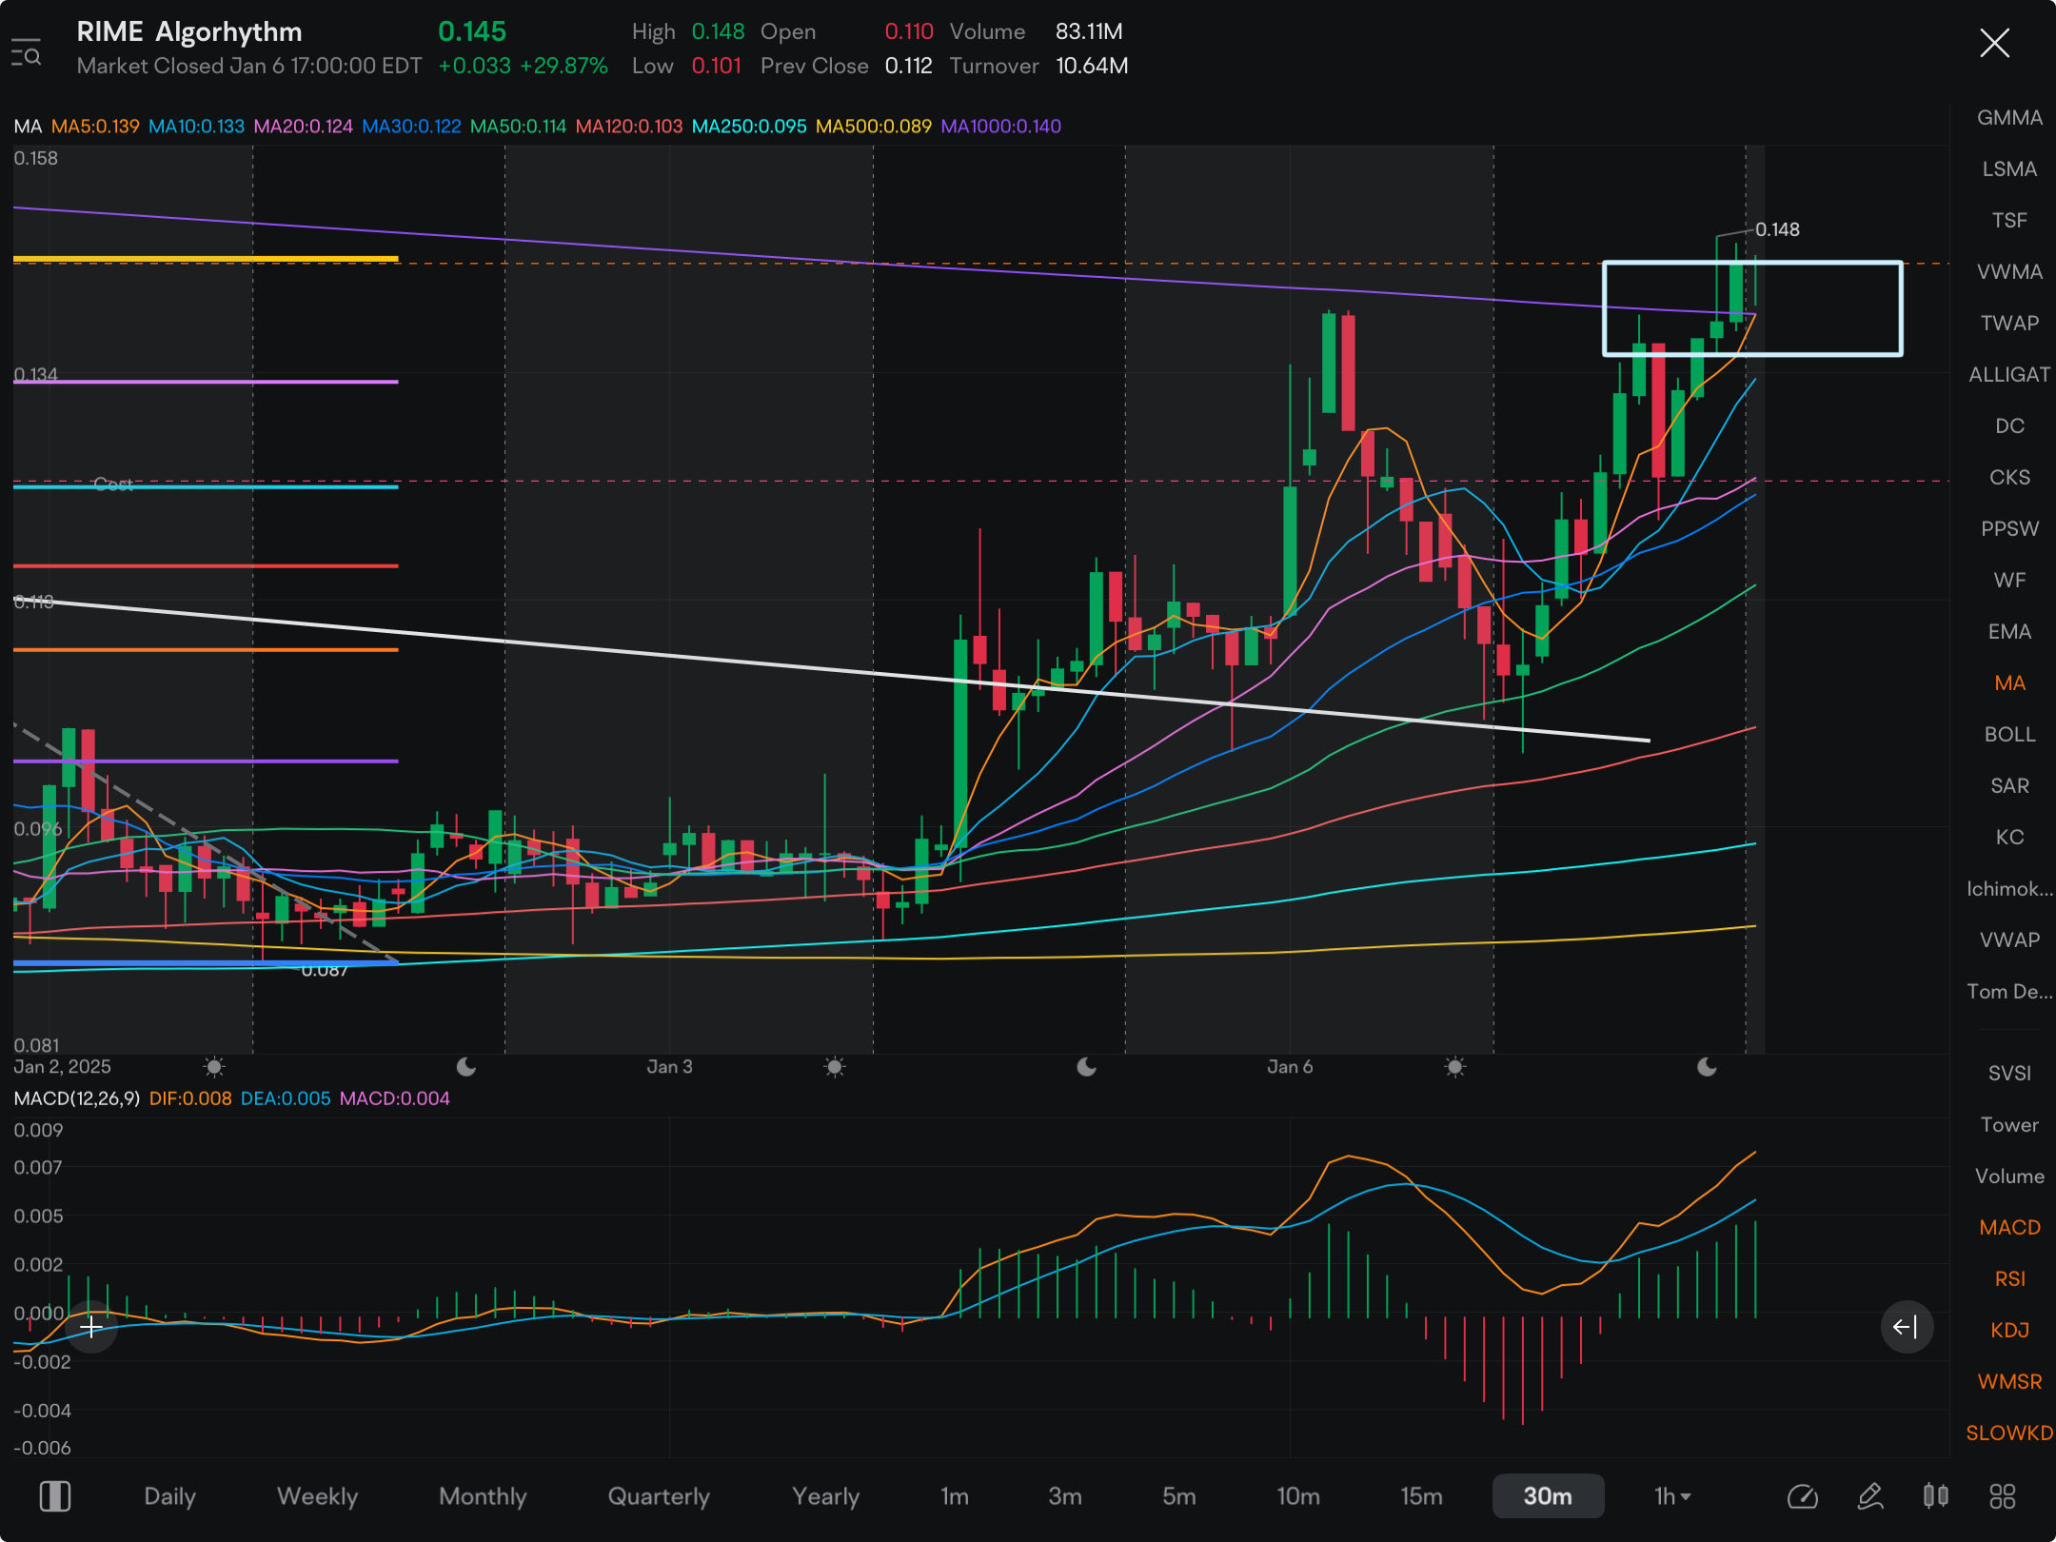
Task: Select the 30m timeframe
Action: click(x=1548, y=1496)
